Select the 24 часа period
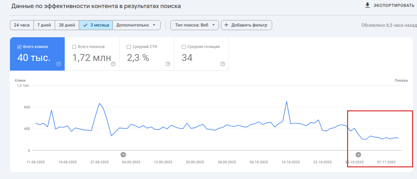The image size is (417, 179). pyautogui.click(x=22, y=25)
